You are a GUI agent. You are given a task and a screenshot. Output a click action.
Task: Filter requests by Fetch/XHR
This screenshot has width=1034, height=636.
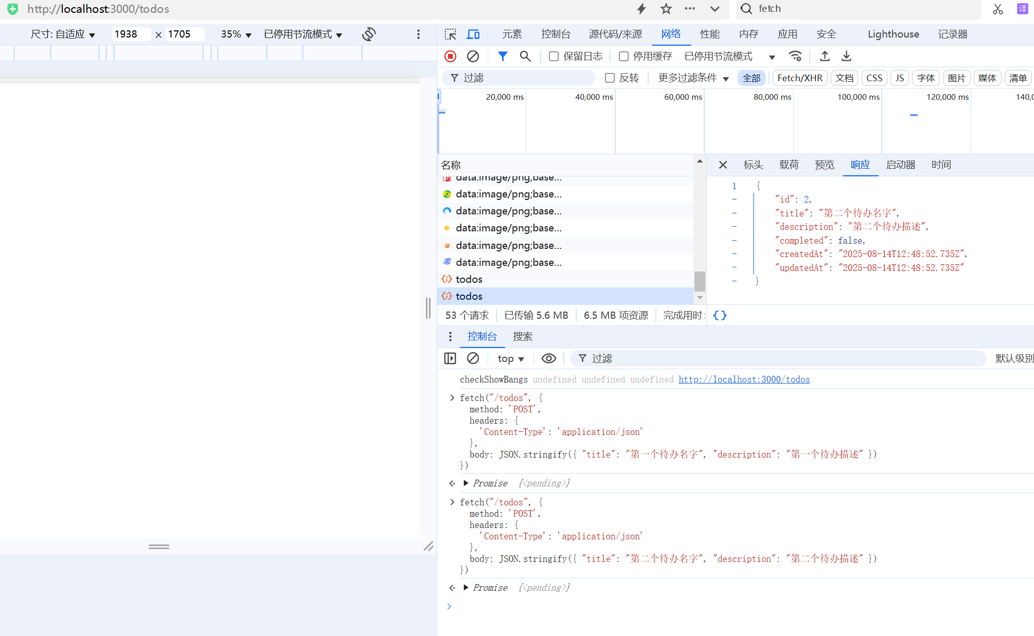tap(799, 78)
